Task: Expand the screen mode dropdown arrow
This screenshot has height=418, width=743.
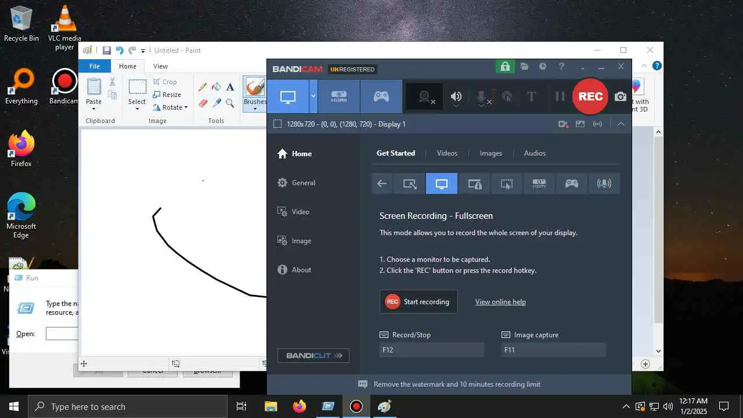Action: (x=313, y=96)
